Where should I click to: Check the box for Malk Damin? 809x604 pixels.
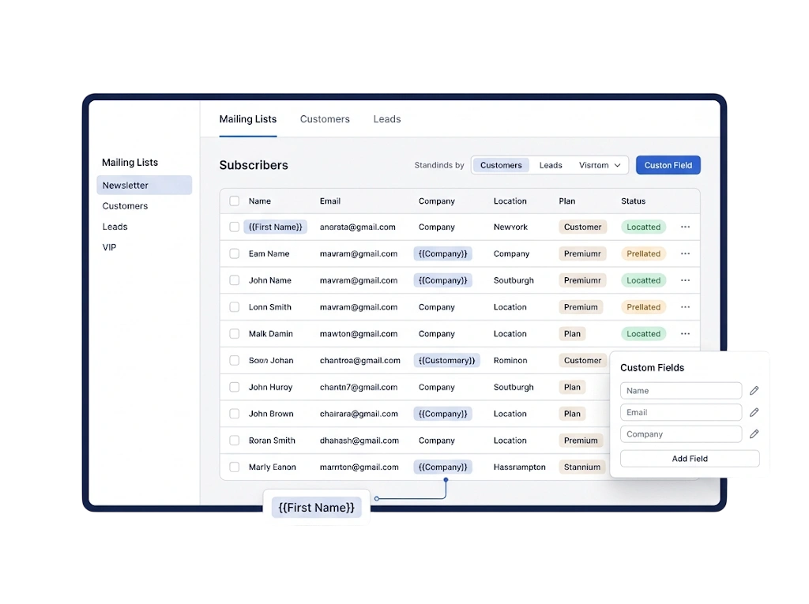click(234, 334)
